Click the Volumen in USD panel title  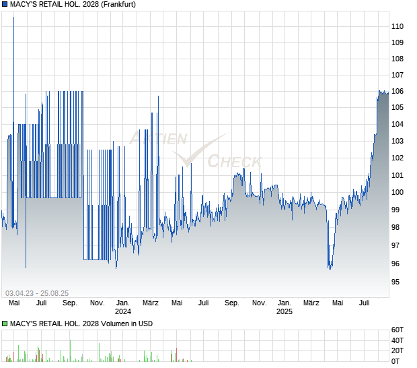tap(81, 324)
